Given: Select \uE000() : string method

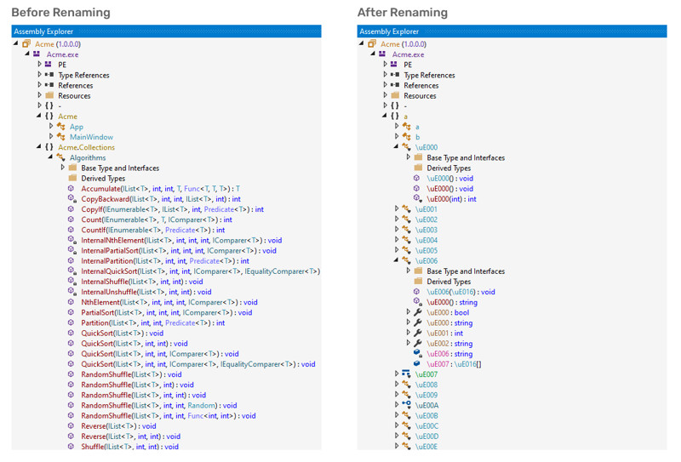Looking at the screenshot, I should click(452, 302).
